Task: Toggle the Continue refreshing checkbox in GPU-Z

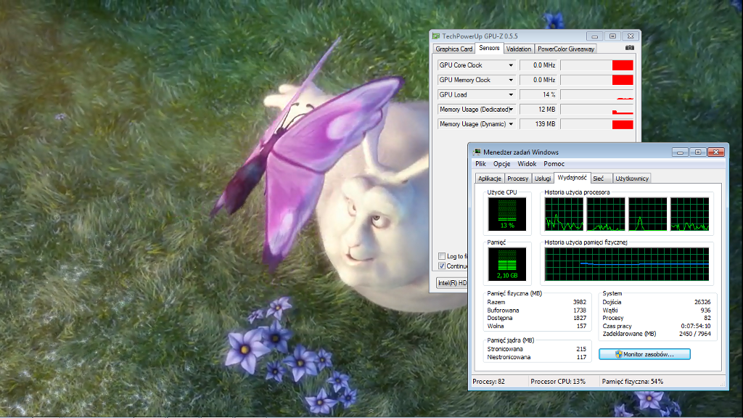Action: point(442,266)
